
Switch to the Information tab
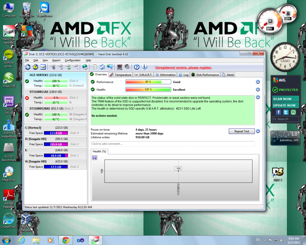pos(165,75)
